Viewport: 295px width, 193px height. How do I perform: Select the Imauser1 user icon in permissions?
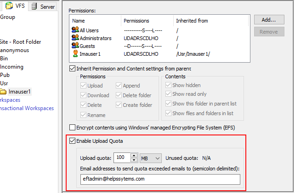75,54
